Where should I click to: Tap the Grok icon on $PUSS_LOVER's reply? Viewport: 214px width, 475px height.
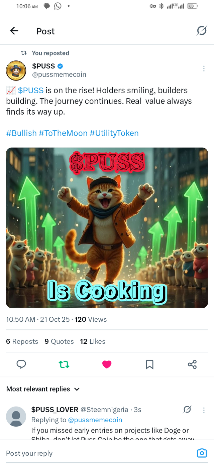188,409
